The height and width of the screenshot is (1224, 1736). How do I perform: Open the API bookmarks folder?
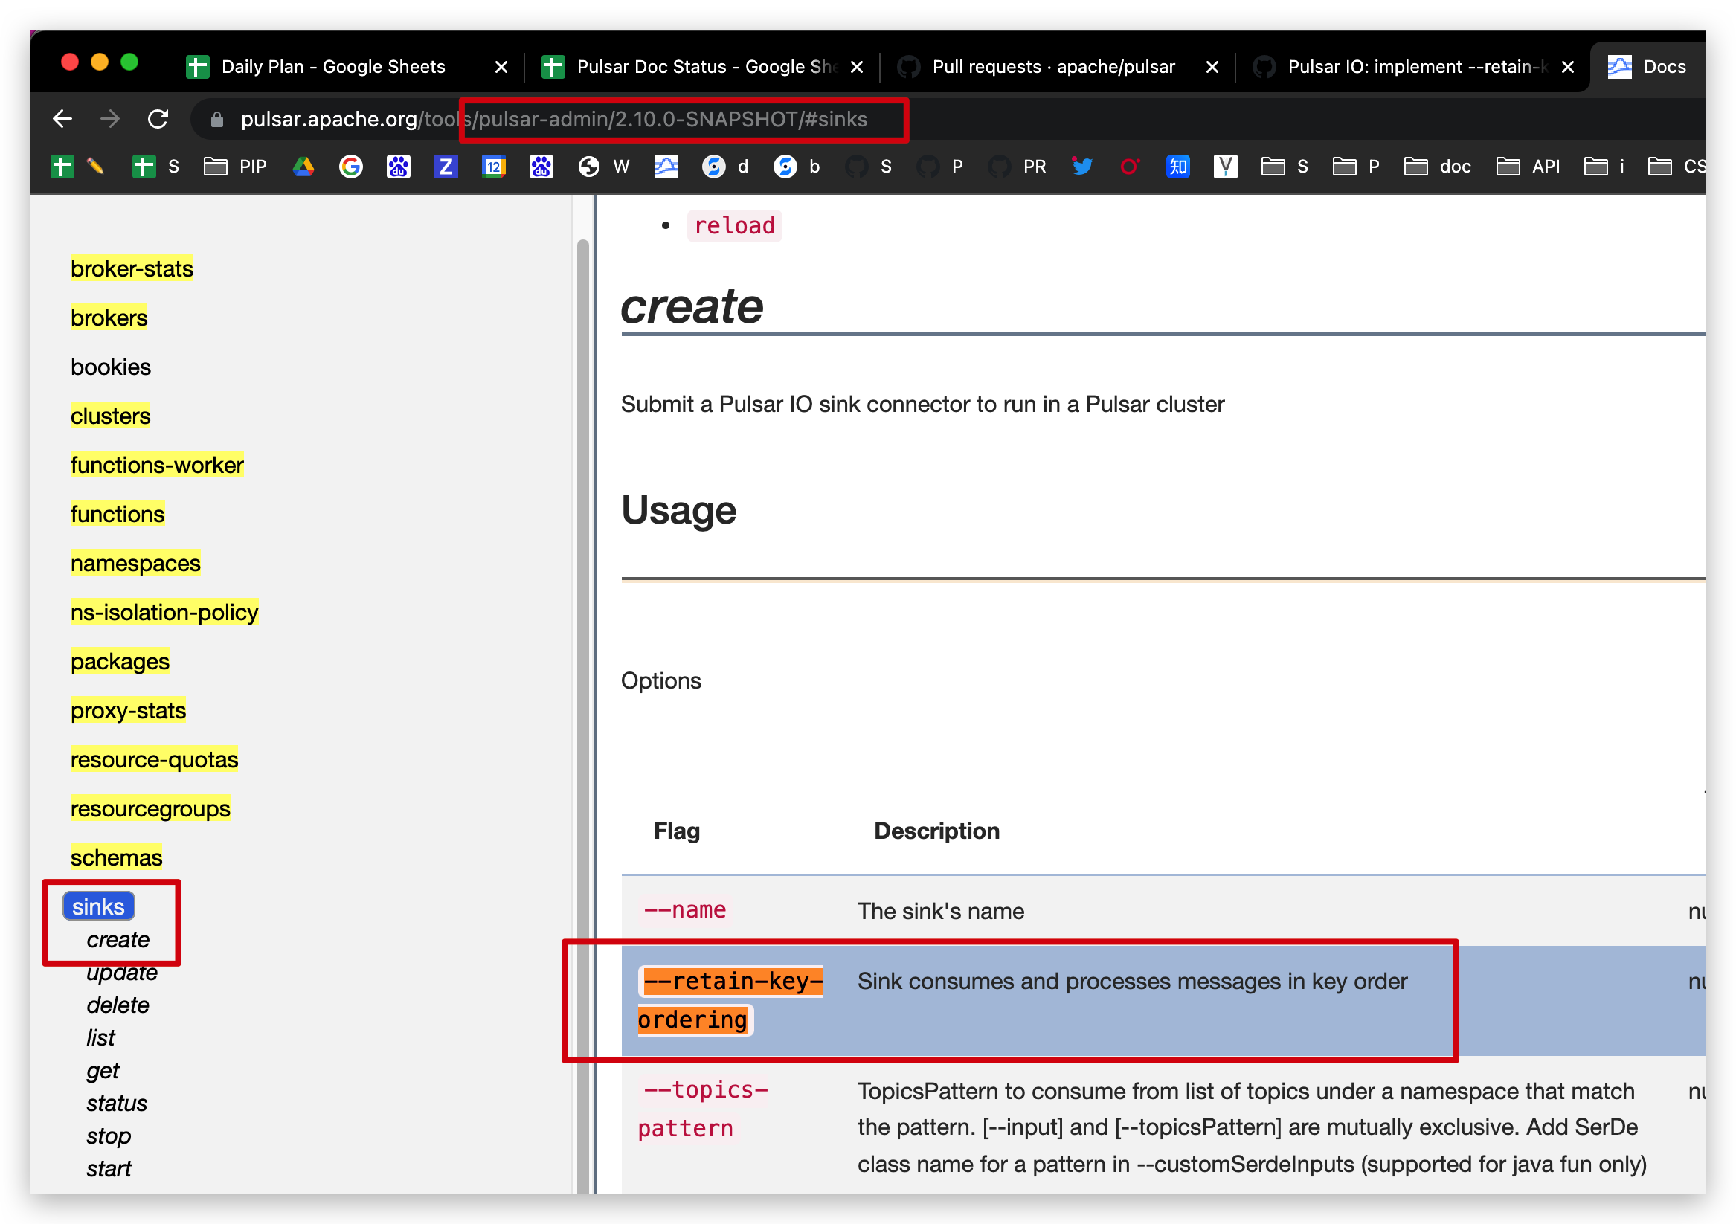1528,167
